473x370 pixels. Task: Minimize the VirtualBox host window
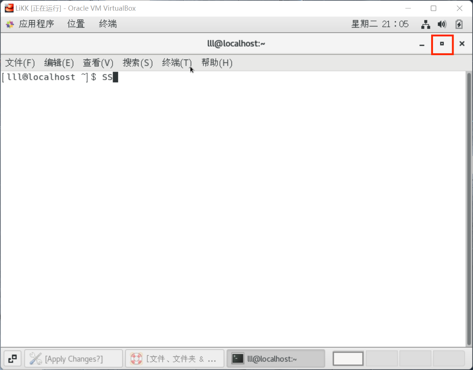coord(407,8)
